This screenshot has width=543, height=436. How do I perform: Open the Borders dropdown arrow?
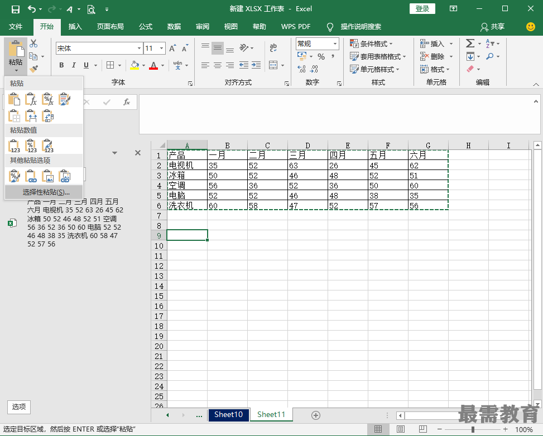pyautogui.click(x=120, y=65)
